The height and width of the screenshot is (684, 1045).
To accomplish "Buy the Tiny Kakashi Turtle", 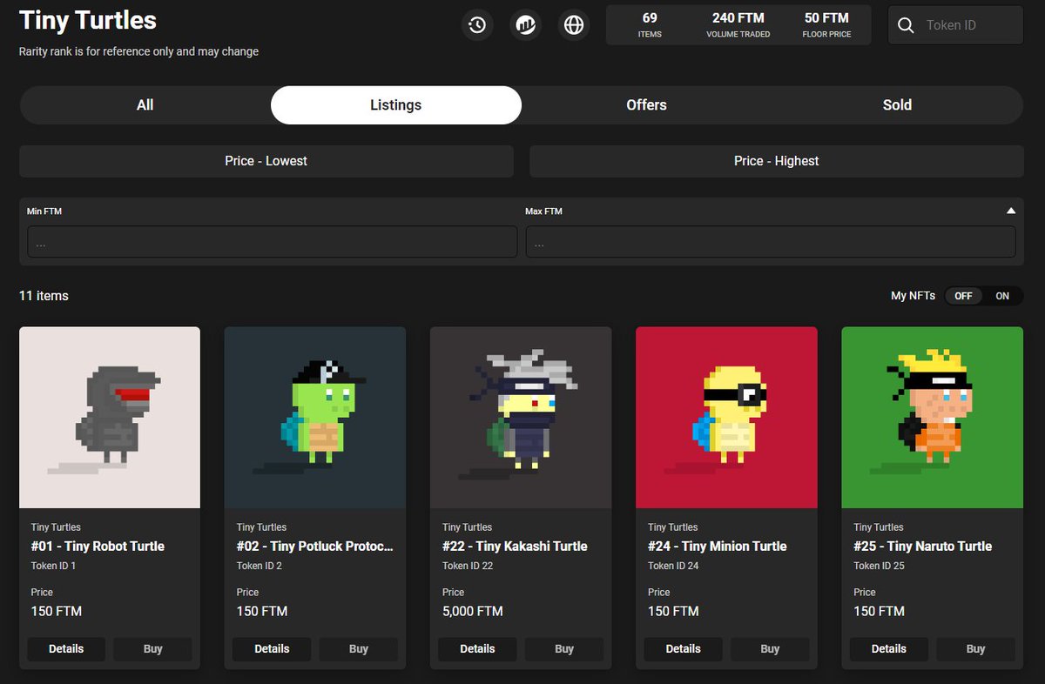I will pos(564,649).
